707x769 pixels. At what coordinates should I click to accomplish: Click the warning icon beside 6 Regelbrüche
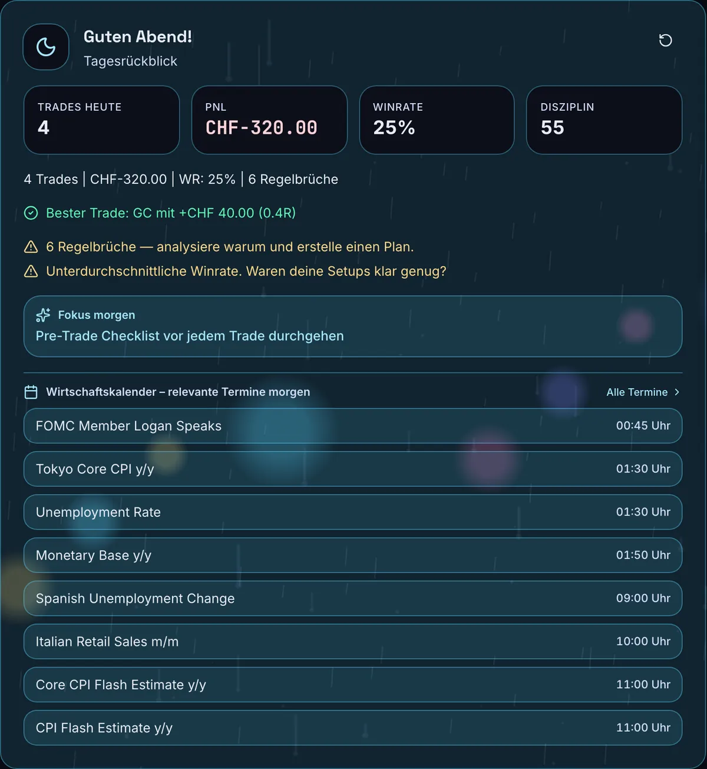[x=31, y=247]
